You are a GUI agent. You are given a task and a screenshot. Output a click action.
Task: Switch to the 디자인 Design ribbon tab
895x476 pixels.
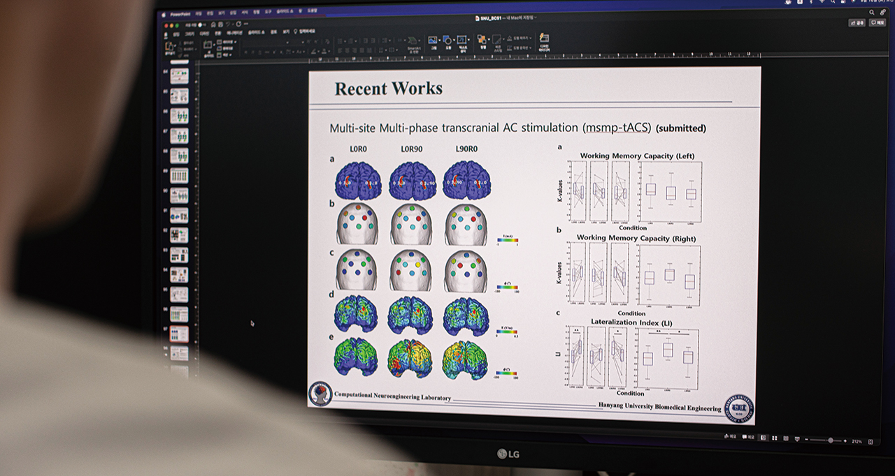[x=204, y=32]
